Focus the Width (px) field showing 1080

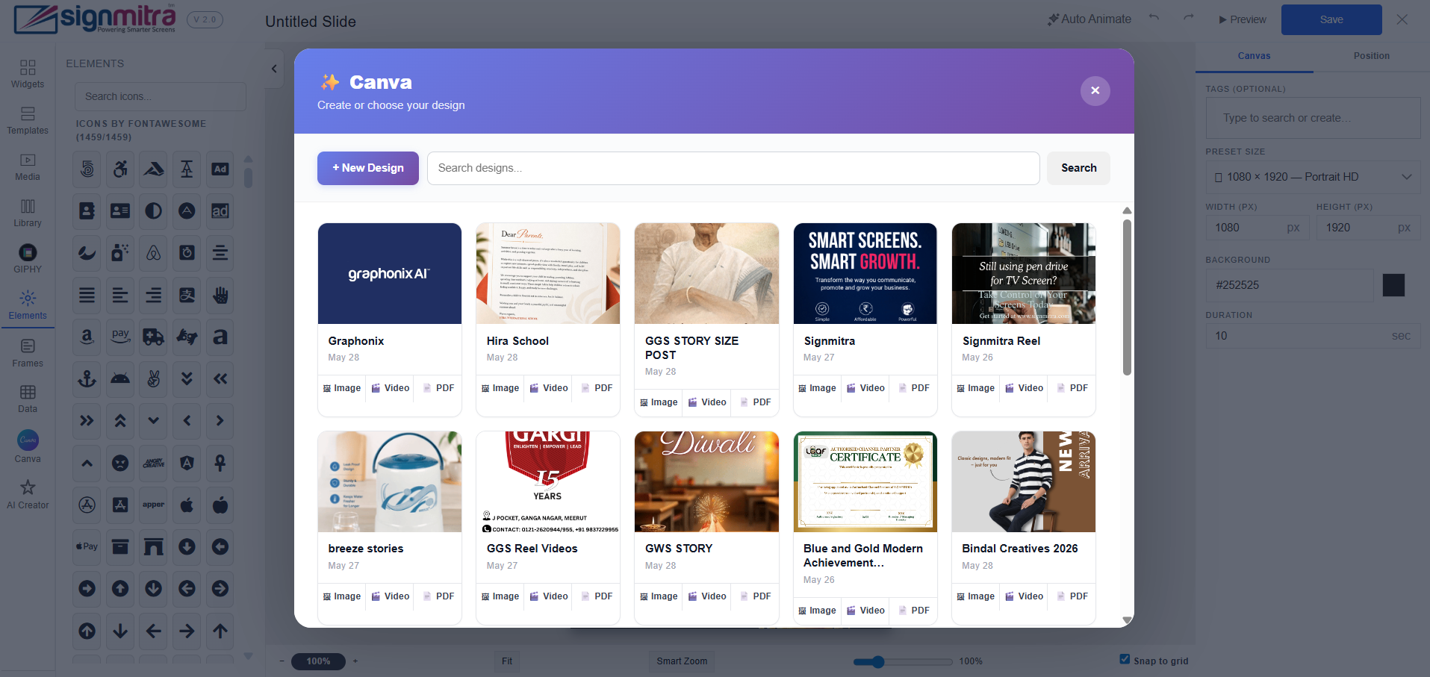pyautogui.click(x=1257, y=228)
